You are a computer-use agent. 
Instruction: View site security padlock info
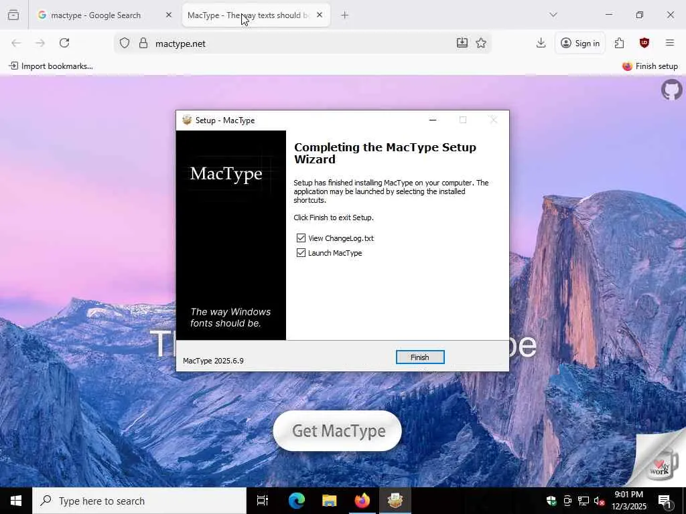point(143,43)
